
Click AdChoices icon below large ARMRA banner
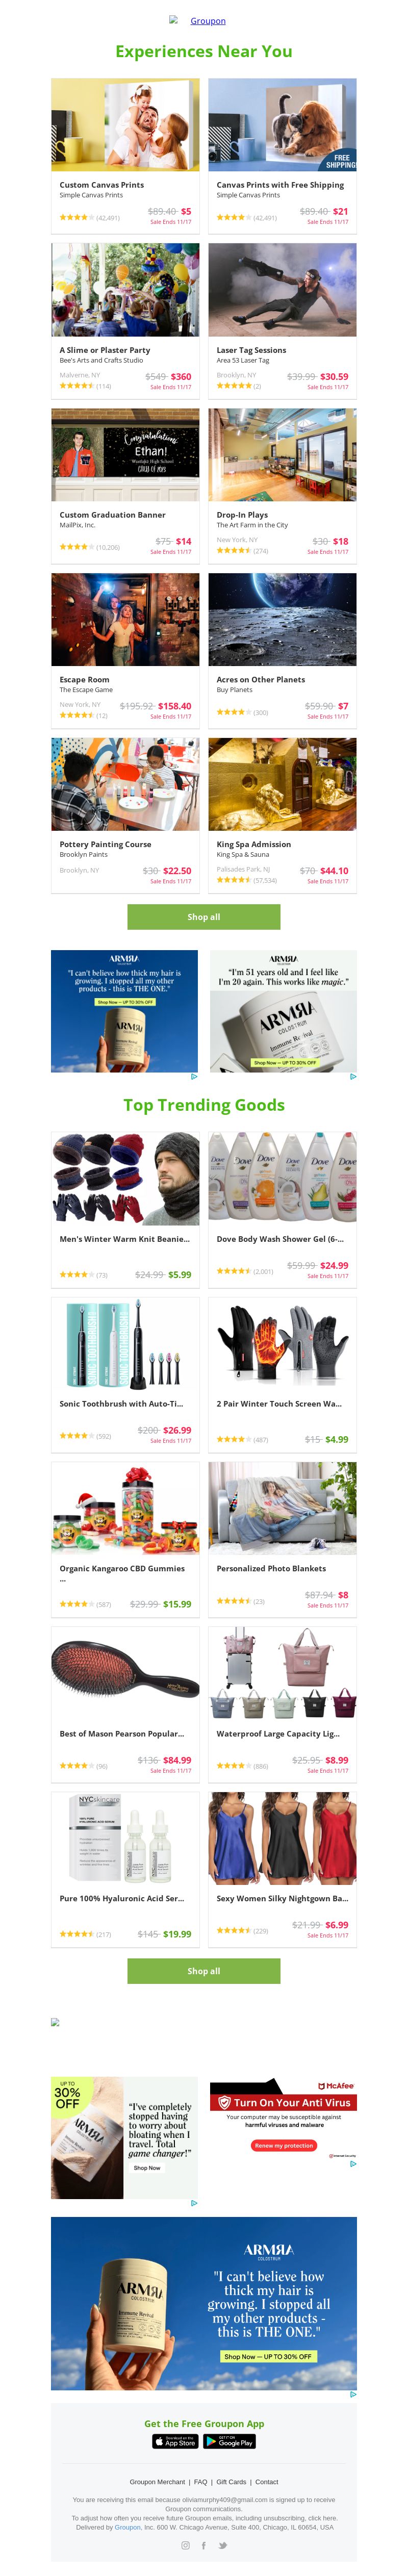[353, 2394]
